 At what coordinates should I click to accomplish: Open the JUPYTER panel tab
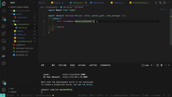point(93,65)
